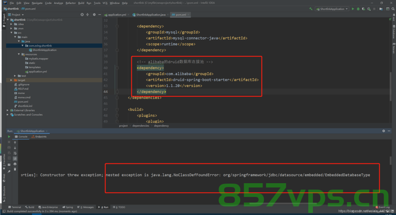Click the Dump Threads camera icon

pyautogui.click(x=9, y=147)
